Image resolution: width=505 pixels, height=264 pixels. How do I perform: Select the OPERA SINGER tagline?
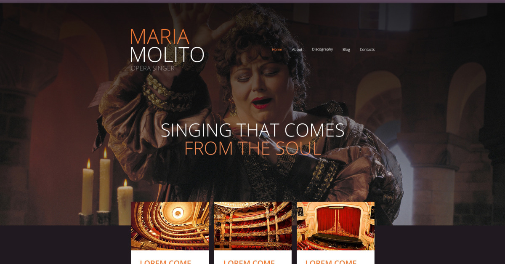(x=152, y=68)
